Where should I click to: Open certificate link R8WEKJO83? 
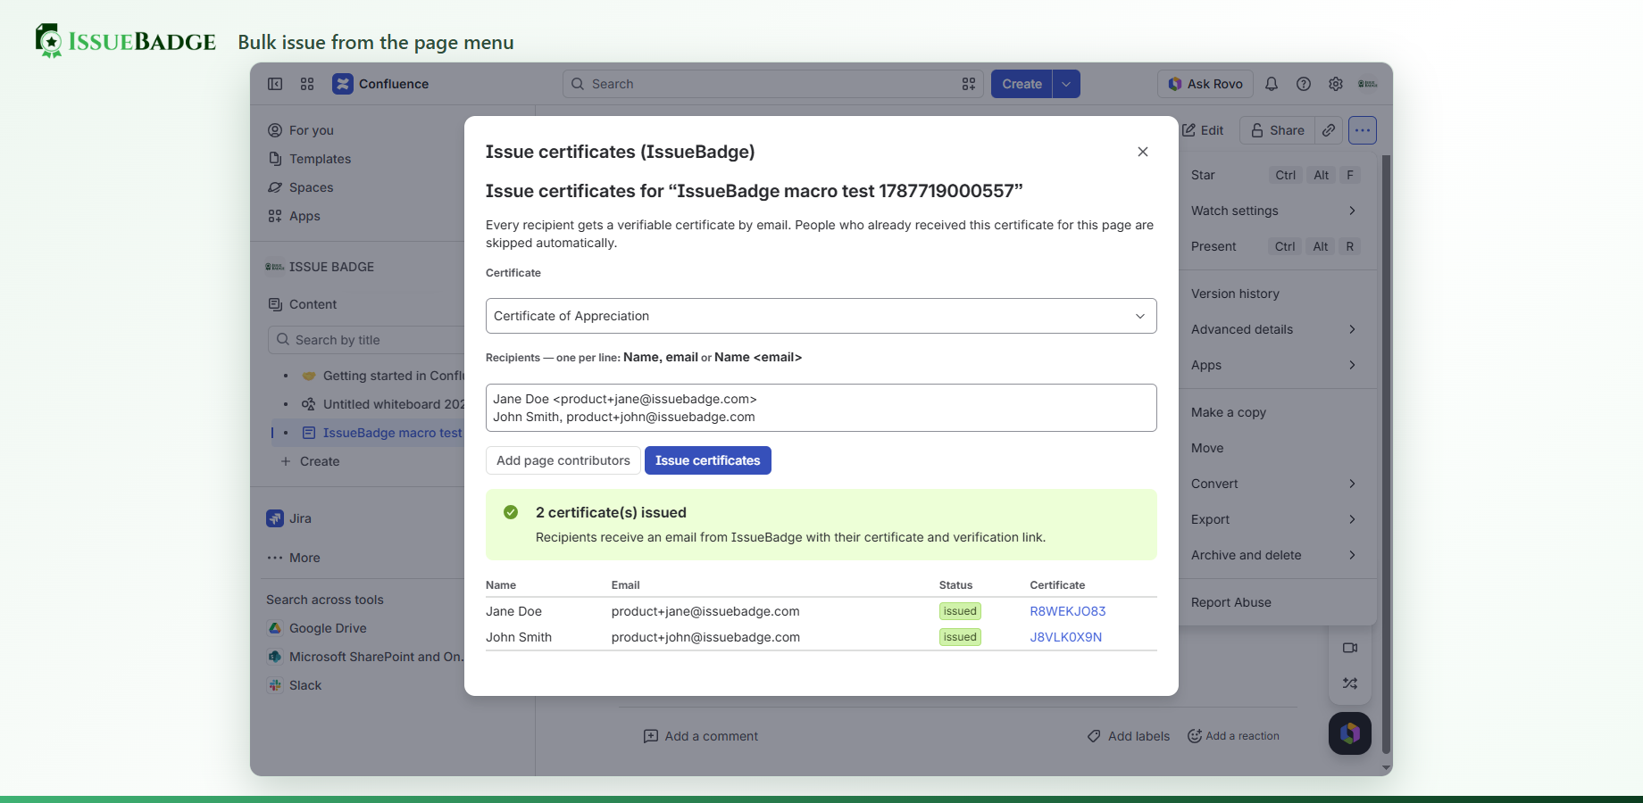click(x=1068, y=611)
